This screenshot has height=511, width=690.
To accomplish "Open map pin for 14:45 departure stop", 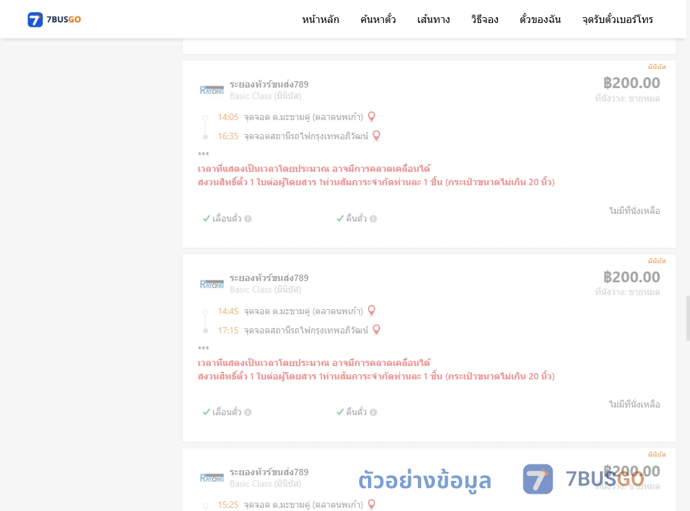I will click(x=371, y=310).
